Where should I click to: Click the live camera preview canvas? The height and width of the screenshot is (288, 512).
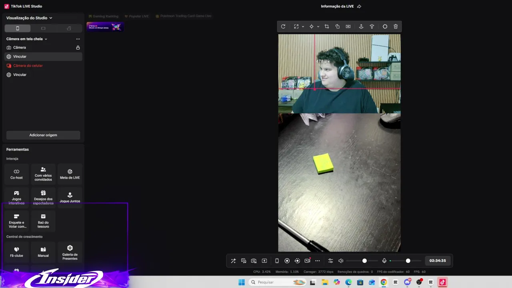[339, 143]
